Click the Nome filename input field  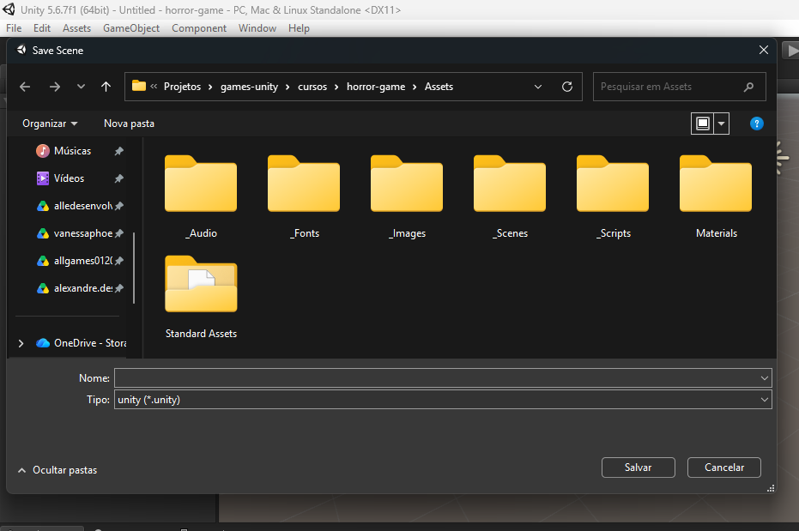[436, 378]
